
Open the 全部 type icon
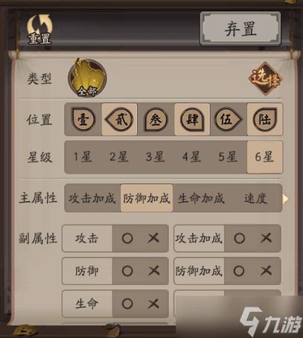point(87,77)
